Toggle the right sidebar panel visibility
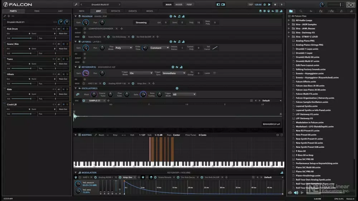This screenshot has width=358, height=201. (223, 4)
